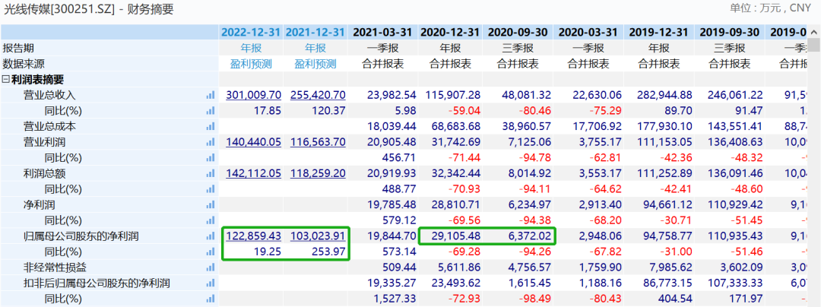
Task: Open chart icon for 同比(%) under 归属母公司股东的净利润
Action: coord(211,252)
